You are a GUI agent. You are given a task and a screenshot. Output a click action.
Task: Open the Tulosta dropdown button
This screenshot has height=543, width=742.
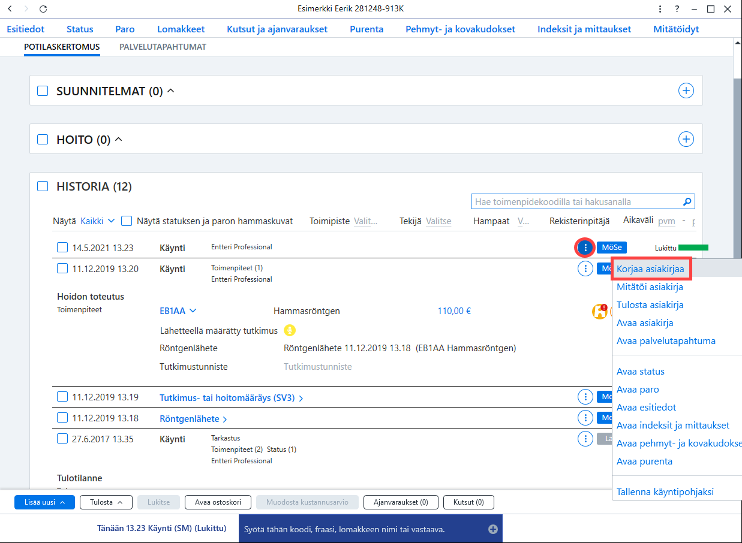[106, 502]
